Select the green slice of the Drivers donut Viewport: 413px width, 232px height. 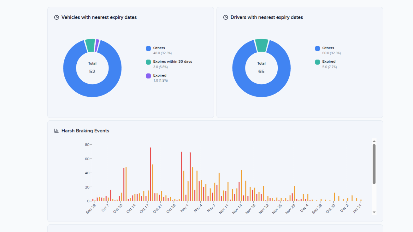point(262,45)
